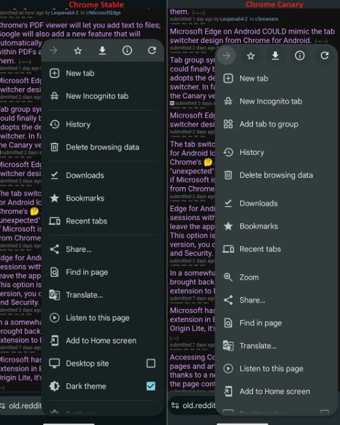Image resolution: width=340 pixels, height=425 pixels.
Task: Open Bookmarks in Chrome Canary menu
Action: coord(277,226)
